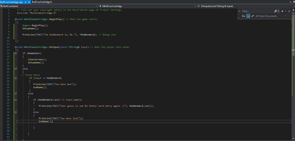
Task: Open the All Open Documents scope dropdown
Action: pos(271,16)
